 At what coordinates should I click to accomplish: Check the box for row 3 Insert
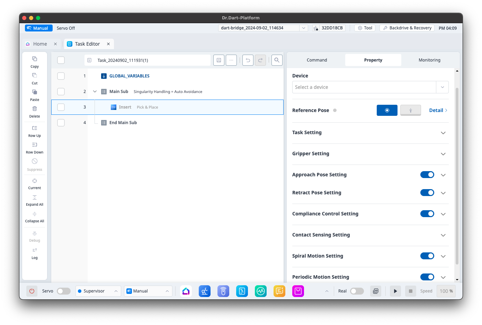coord(61,107)
